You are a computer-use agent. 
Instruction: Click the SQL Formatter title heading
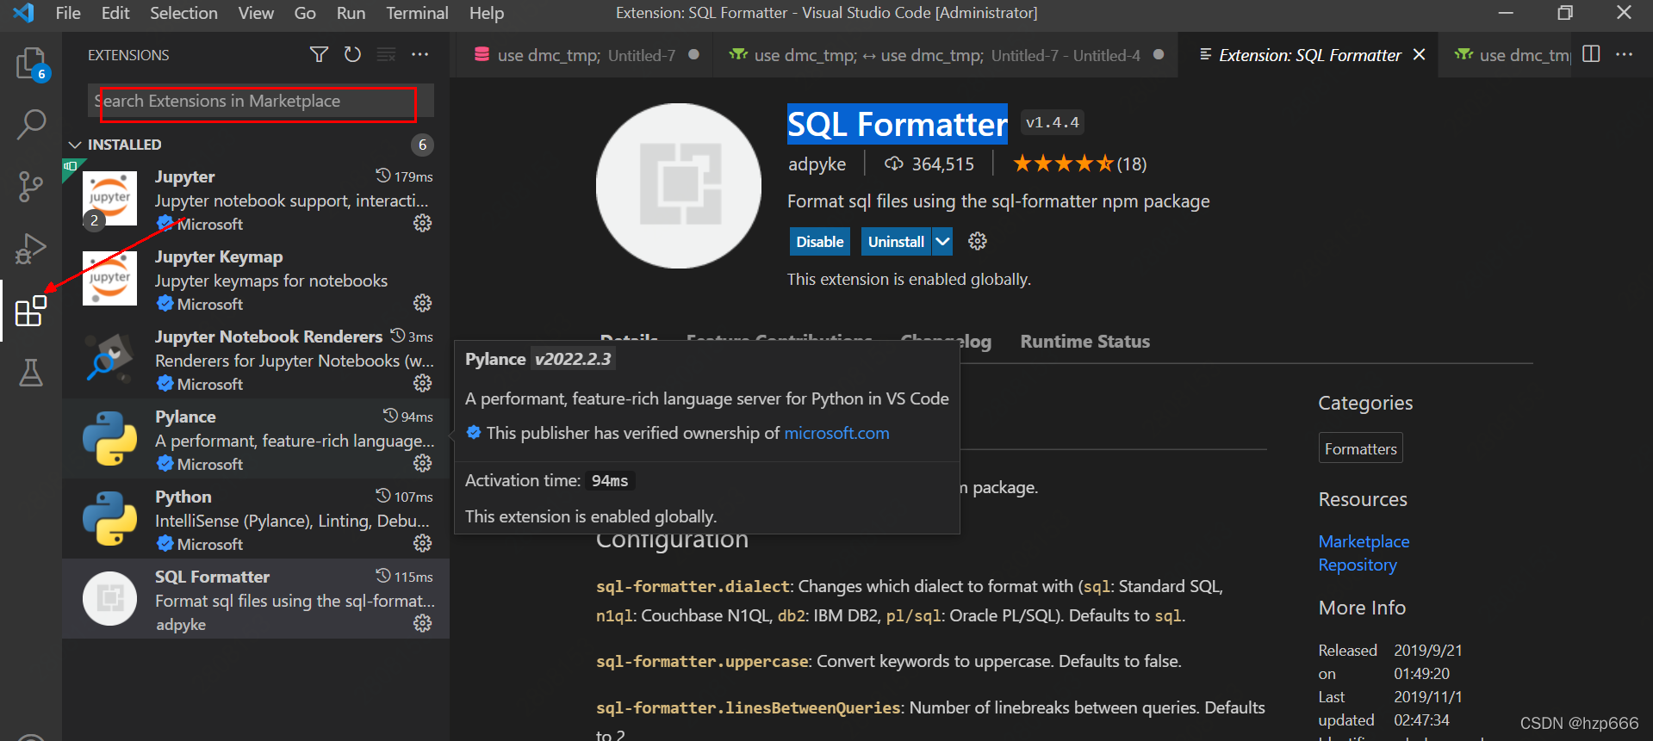pos(897,124)
